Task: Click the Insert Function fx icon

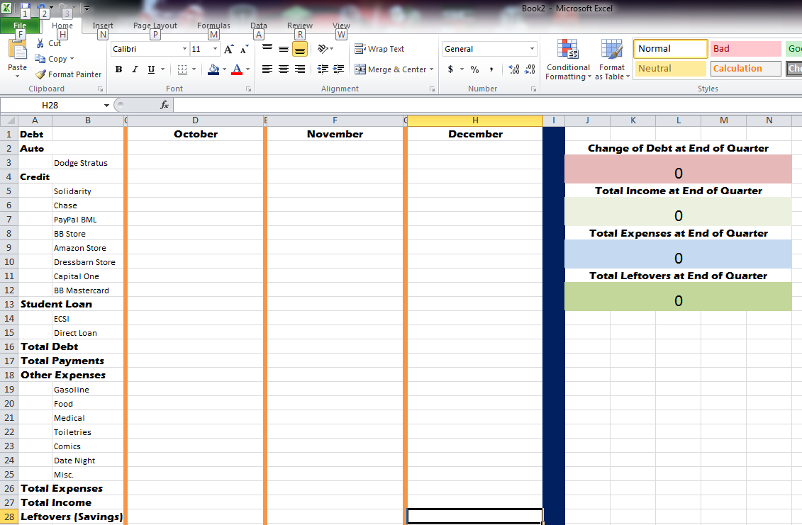Action: point(165,105)
